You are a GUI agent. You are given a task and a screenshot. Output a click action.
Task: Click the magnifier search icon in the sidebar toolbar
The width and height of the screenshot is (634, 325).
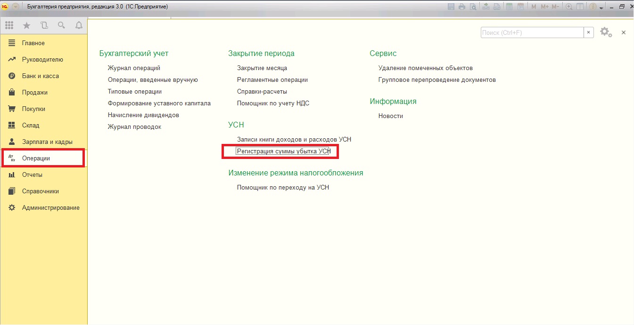click(61, 25)
